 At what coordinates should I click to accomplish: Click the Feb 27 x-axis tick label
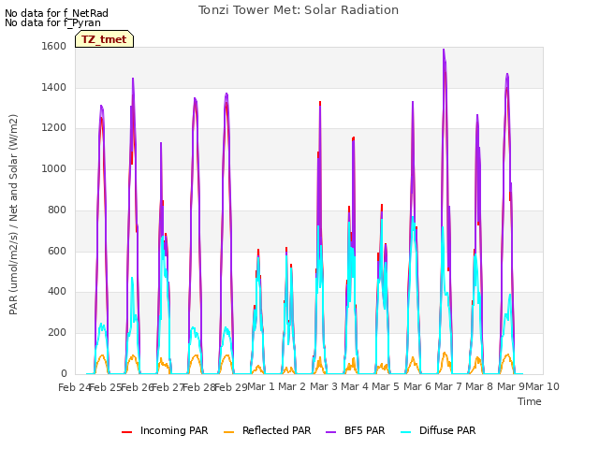[168, 387]
